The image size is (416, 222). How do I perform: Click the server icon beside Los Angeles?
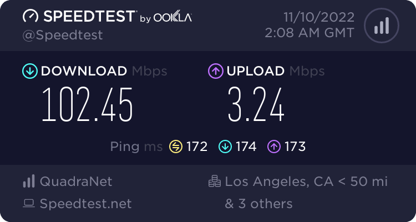click(x=214, y=181)
